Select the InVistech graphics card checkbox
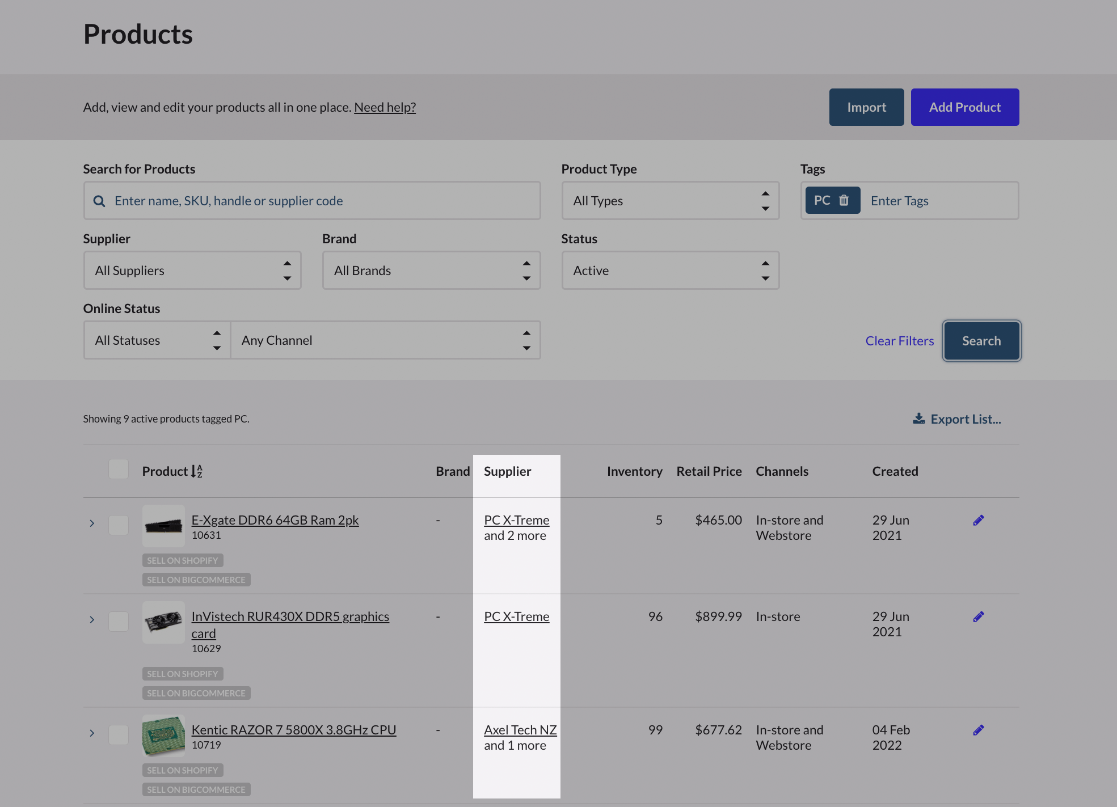Image resolution: width=1117 pixels, height=807 pixels. tap(119, 621)
